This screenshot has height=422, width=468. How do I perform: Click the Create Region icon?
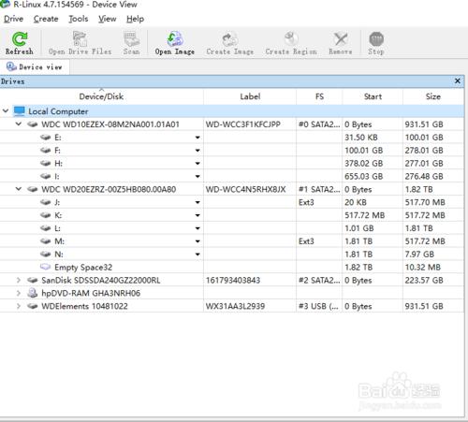click(x=291, y=39)
